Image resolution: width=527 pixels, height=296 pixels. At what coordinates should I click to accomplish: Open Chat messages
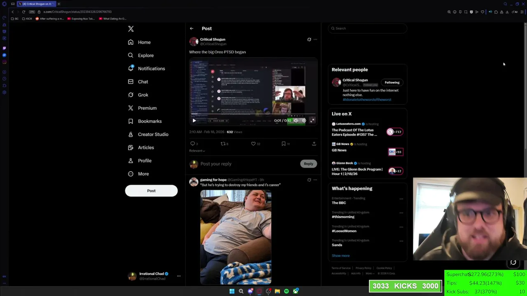138,82
